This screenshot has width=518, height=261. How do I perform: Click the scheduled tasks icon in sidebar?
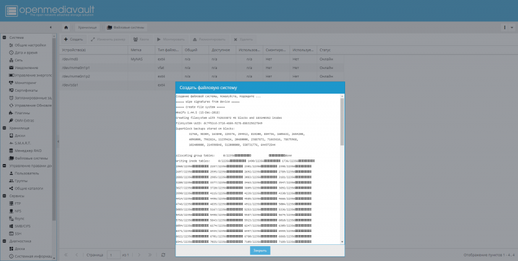11,98
